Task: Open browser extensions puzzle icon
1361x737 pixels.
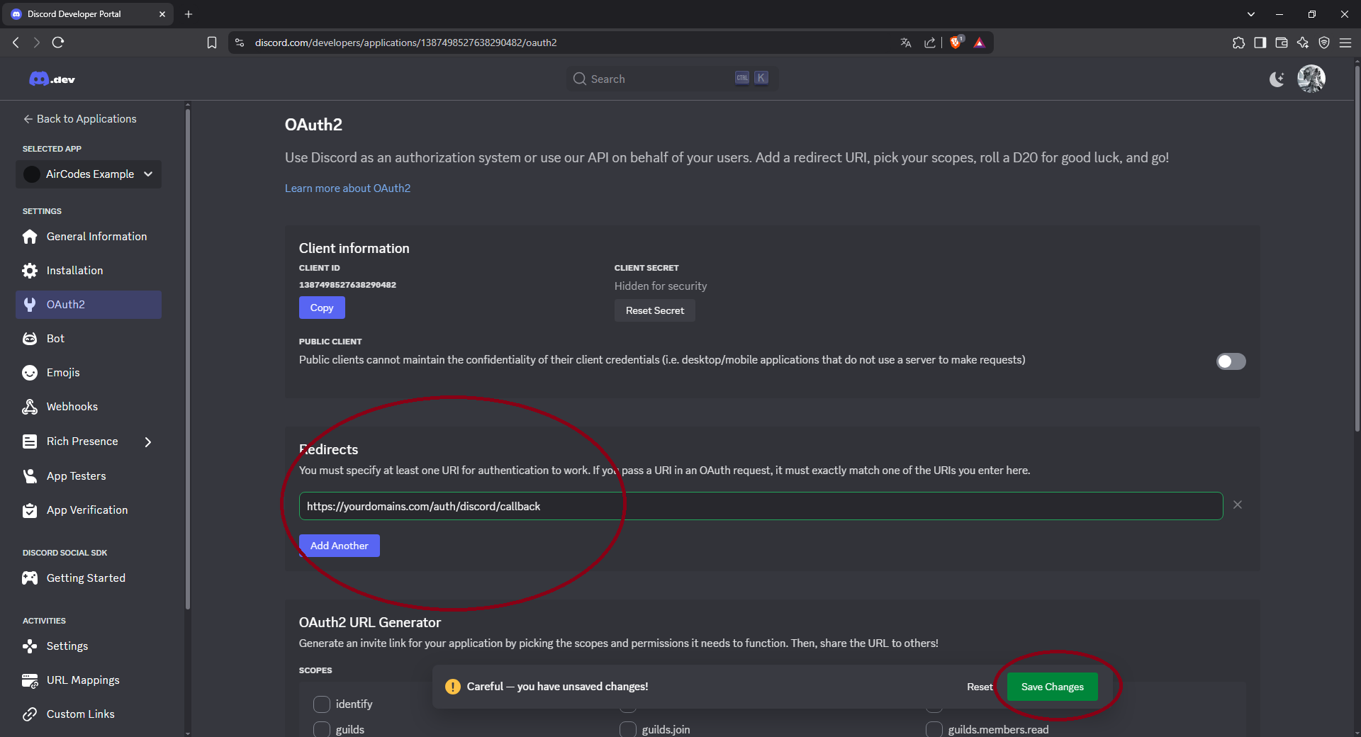Action: [x=1238, y=43]
